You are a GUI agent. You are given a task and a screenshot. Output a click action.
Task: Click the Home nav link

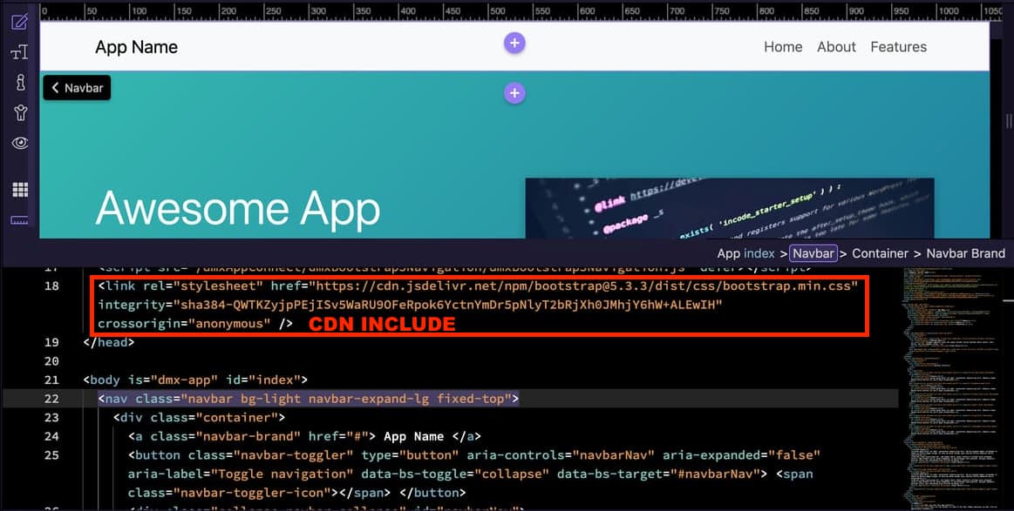pos(783,47)
